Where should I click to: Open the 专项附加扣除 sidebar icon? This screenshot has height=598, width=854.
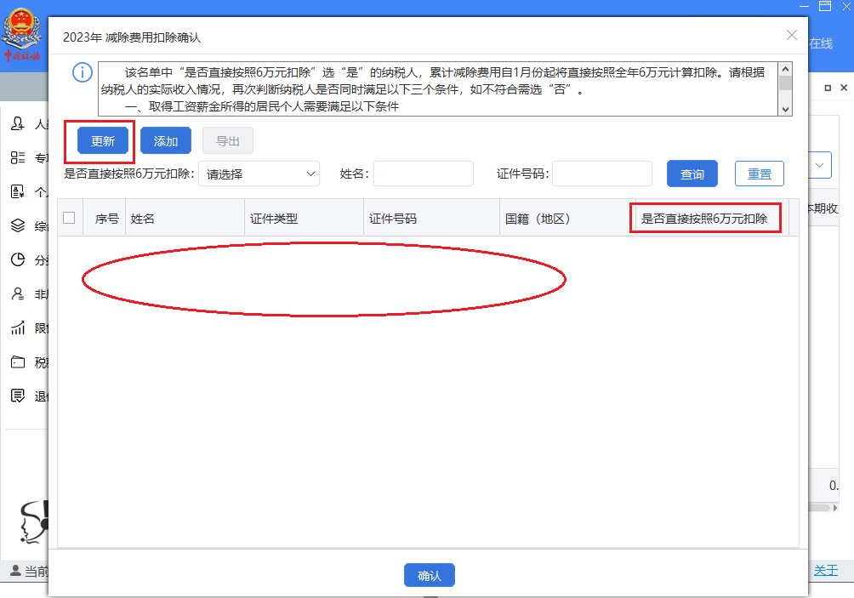click(x=17, y=157)
